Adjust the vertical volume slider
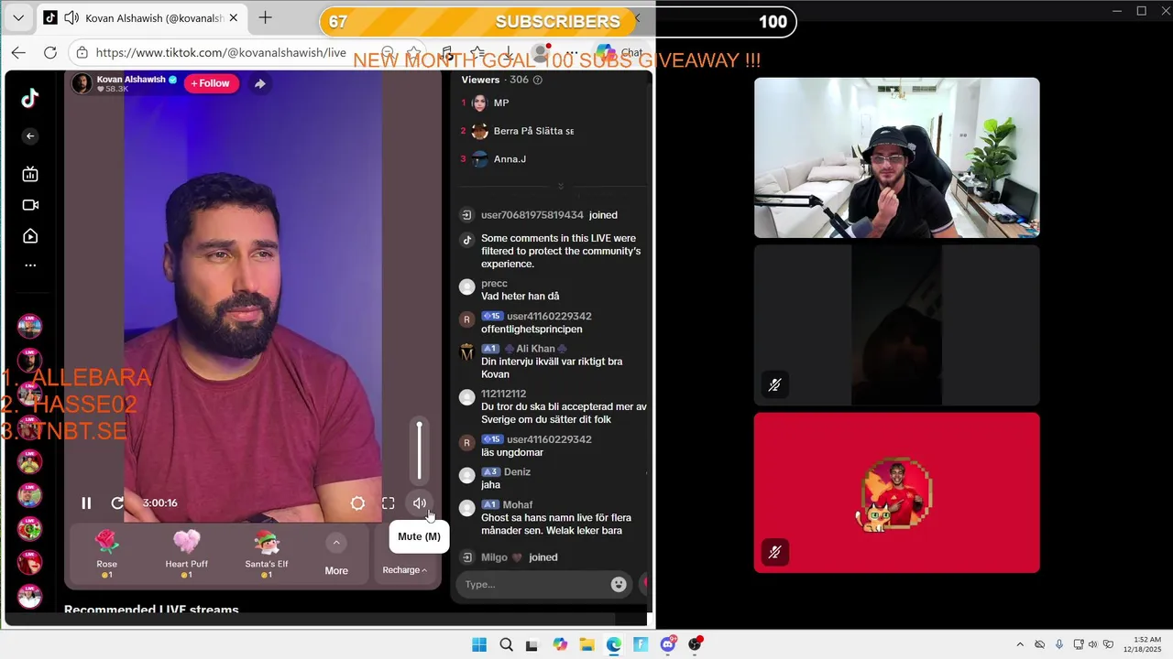 (x=420, y=450)
